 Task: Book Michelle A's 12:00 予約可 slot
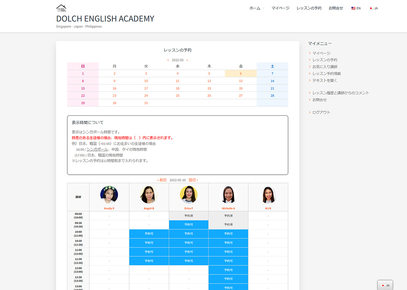[229, 270]
